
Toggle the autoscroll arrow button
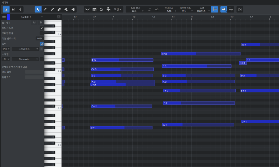(224, 9)
